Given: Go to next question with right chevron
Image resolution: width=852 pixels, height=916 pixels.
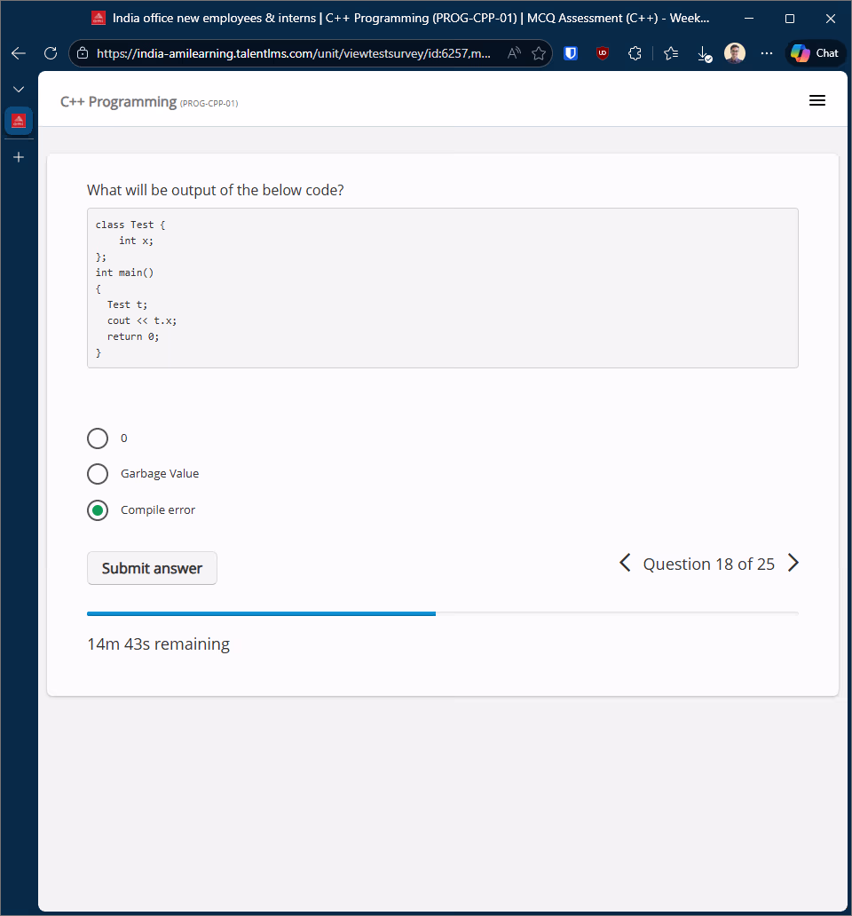Looking at the screenshot, I should [793, 564].
